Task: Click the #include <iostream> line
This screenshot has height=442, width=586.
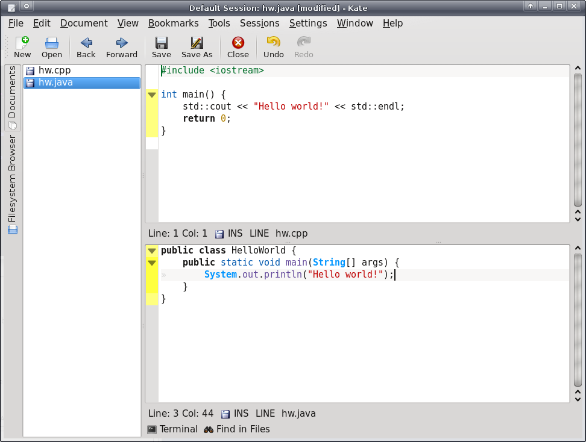Action: pos(212,70)
